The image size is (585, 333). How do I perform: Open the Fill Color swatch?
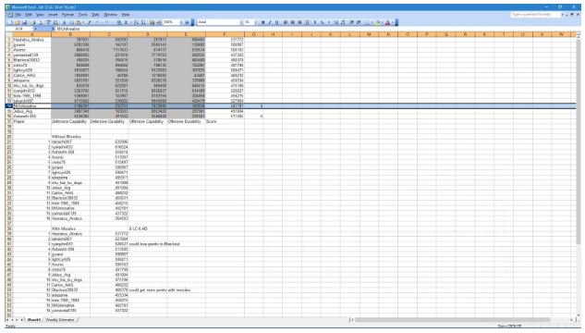pyautogui.click(x=378, y=22)
